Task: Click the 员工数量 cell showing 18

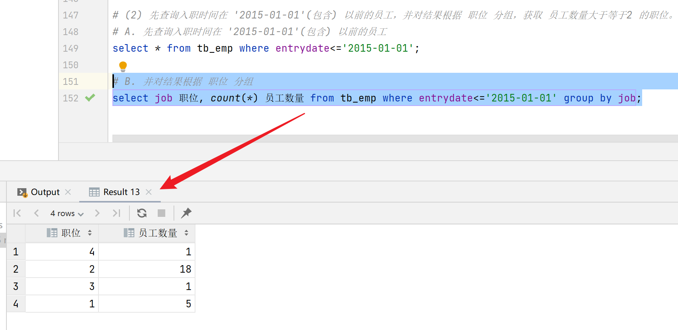Action: pos(147,269)
